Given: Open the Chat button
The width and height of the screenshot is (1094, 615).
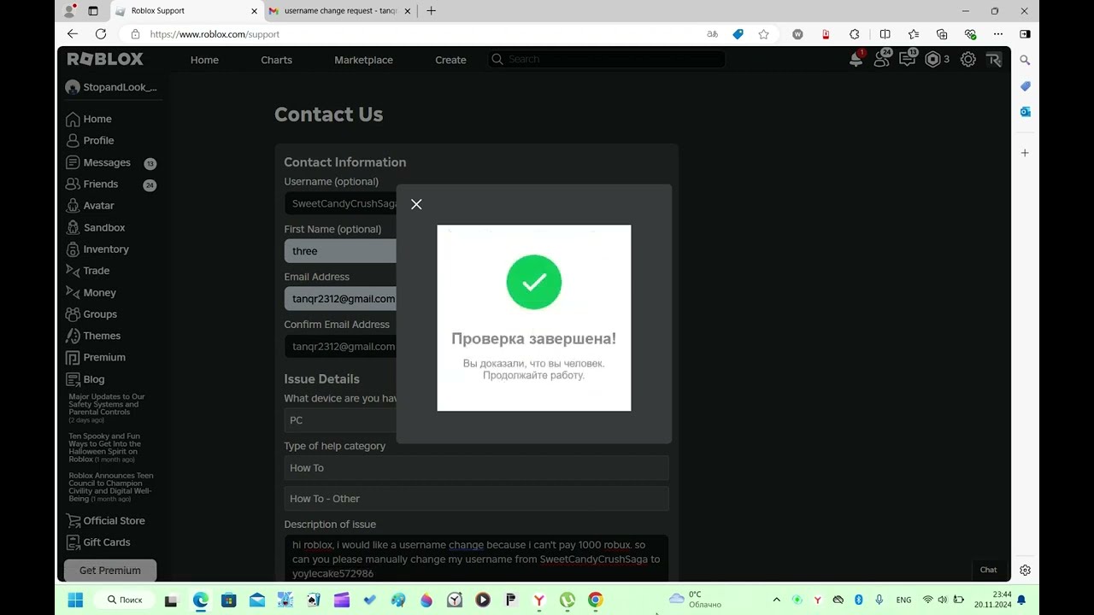Looking at the screenshot, I should point(988,570).
